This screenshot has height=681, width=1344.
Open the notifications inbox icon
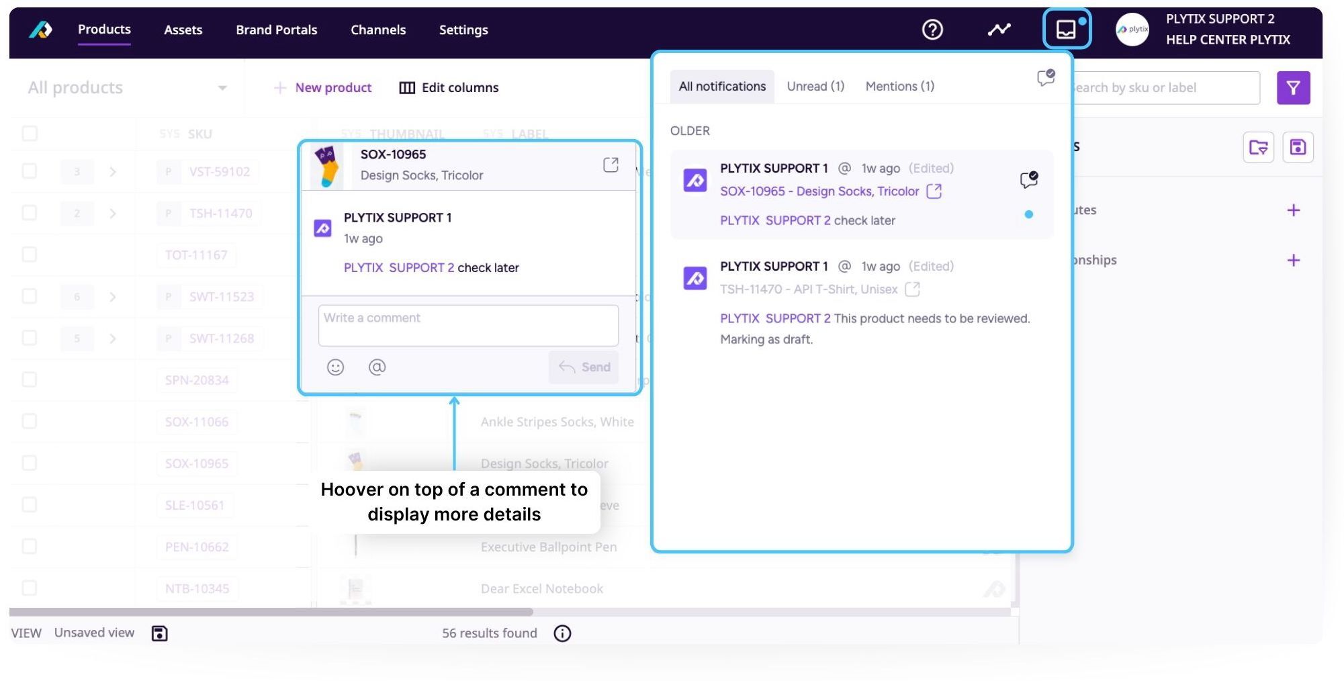(1067, 30)
